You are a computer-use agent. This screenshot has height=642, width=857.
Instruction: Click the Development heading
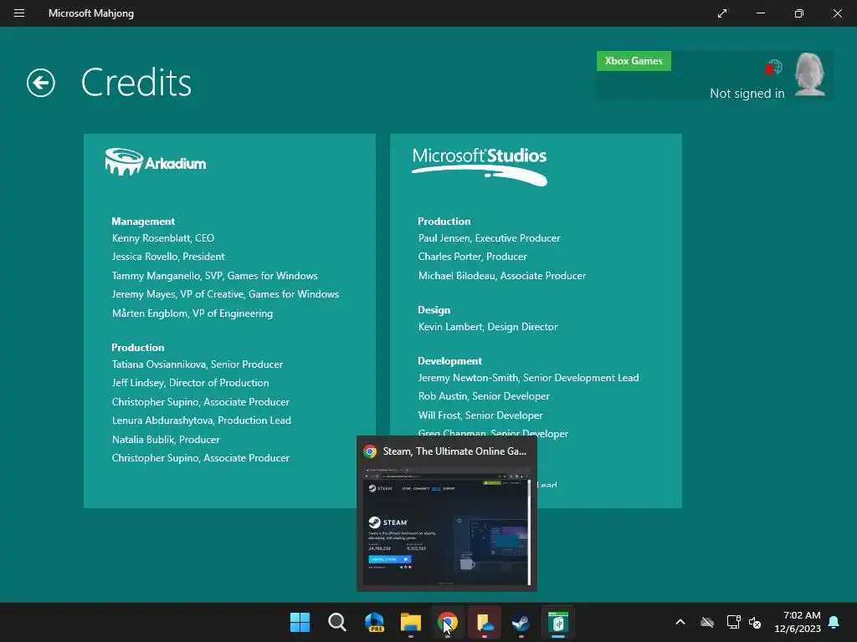pos(449,361)
